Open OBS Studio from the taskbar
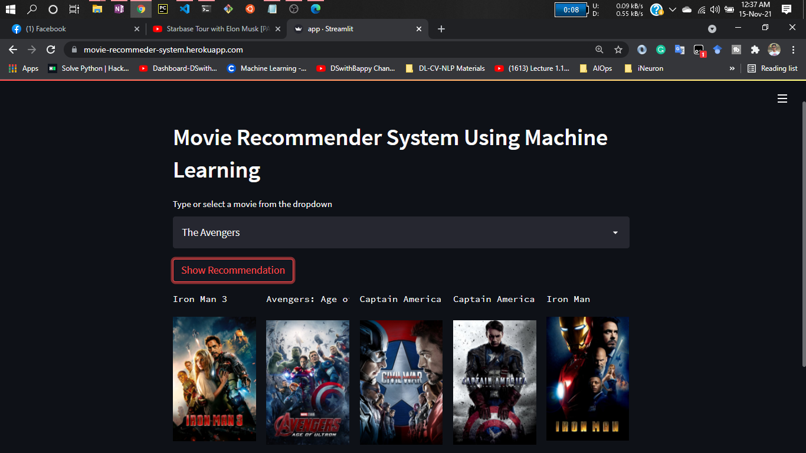Viewport: 806px width, 453px height. coord(294,9)
